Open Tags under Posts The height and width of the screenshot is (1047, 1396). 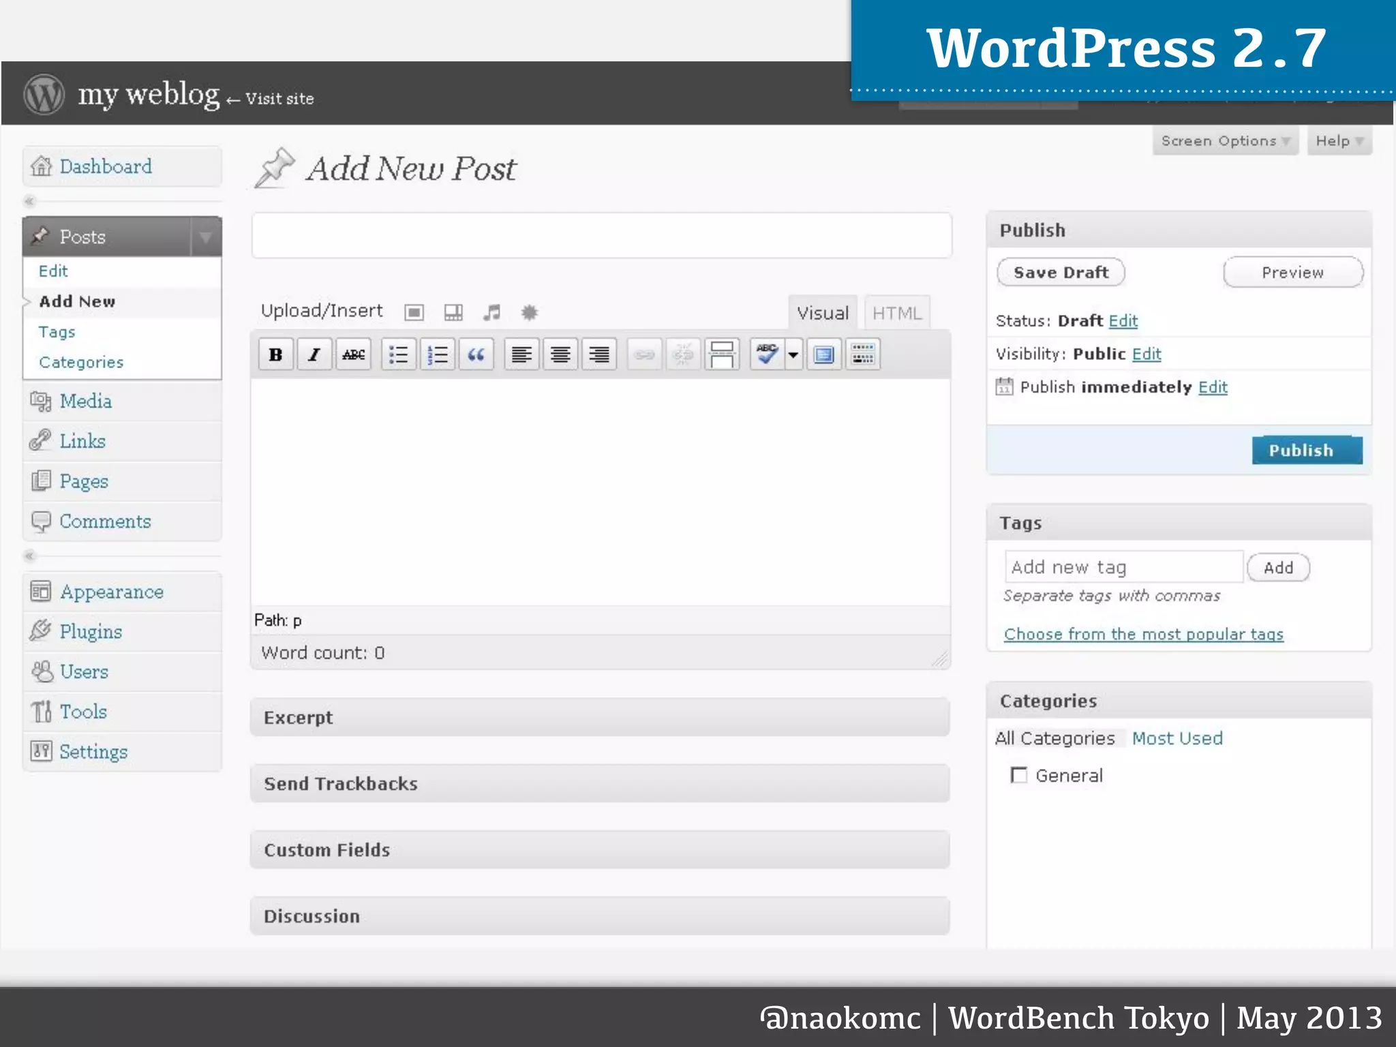[x=57, y=332]
